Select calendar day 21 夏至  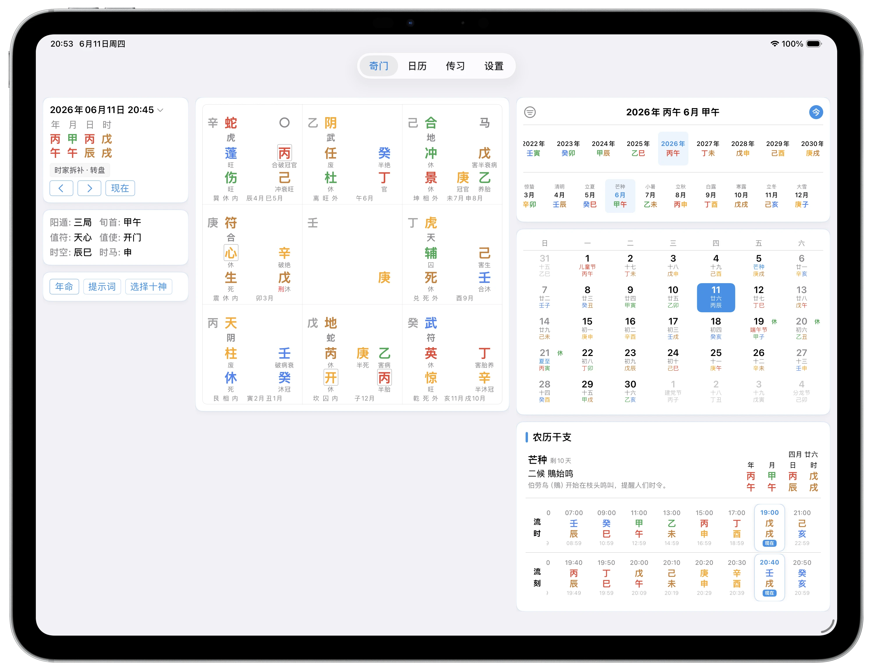(x=545, y=361)
